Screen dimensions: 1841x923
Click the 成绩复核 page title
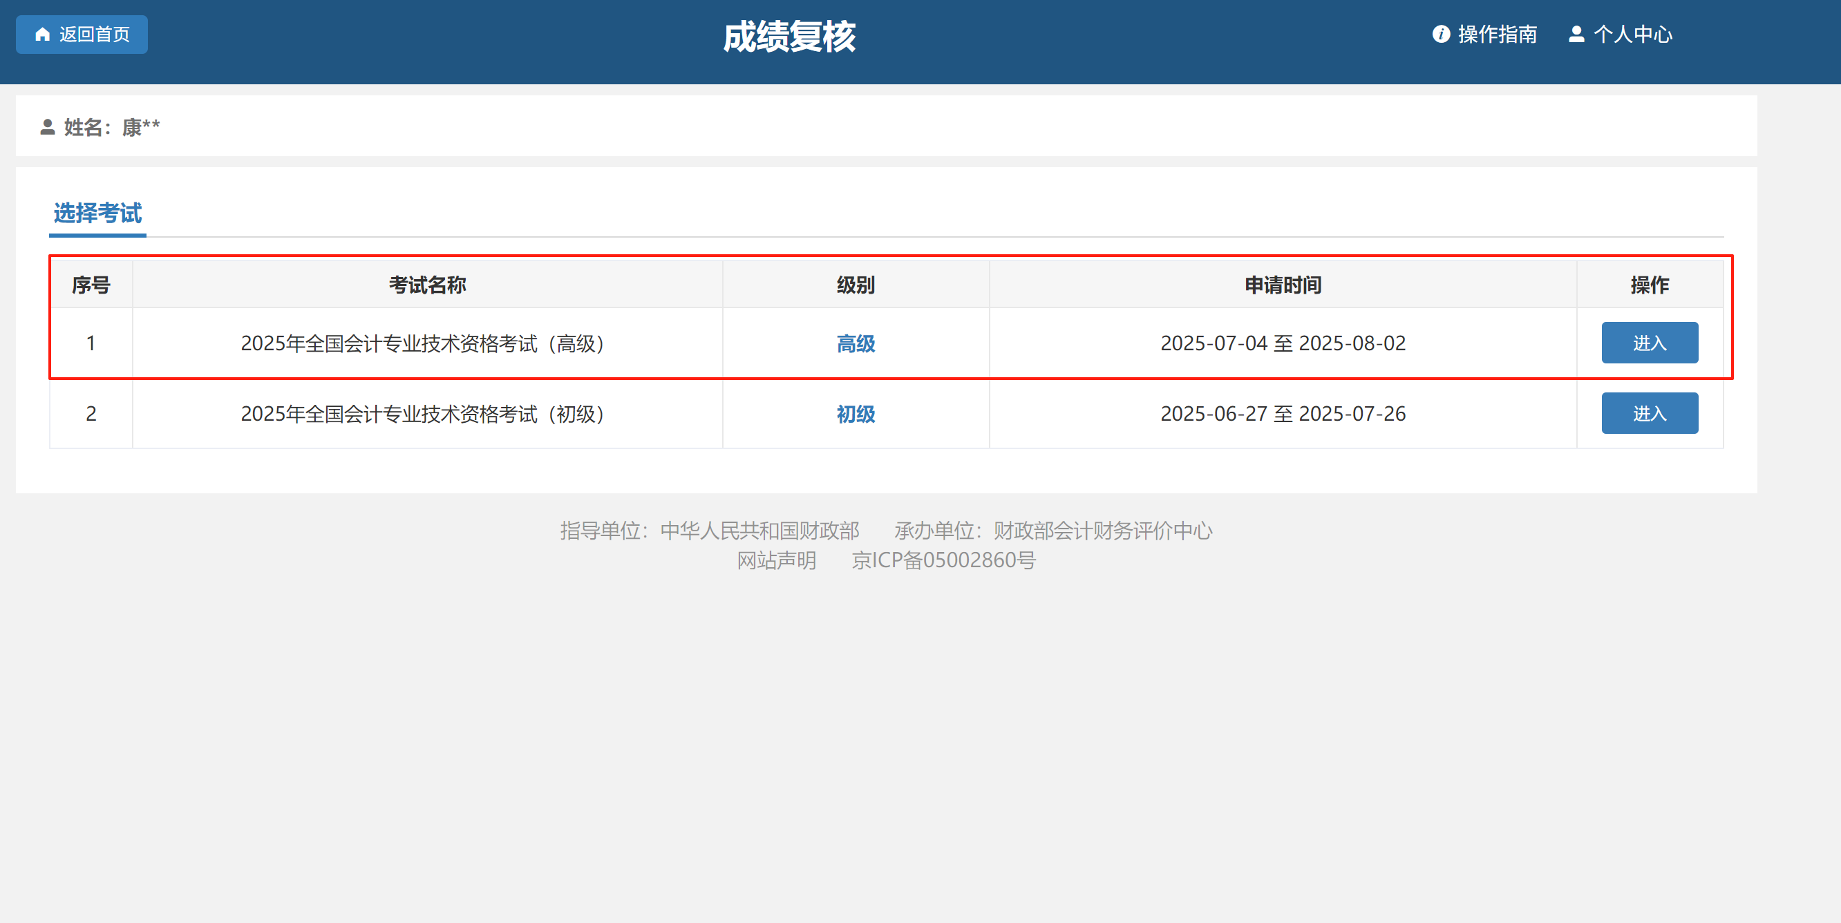[789, 37]
